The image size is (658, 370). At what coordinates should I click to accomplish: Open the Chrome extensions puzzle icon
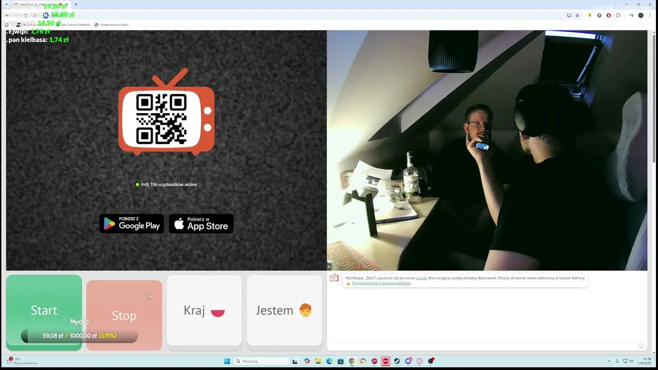coord(618,15)
